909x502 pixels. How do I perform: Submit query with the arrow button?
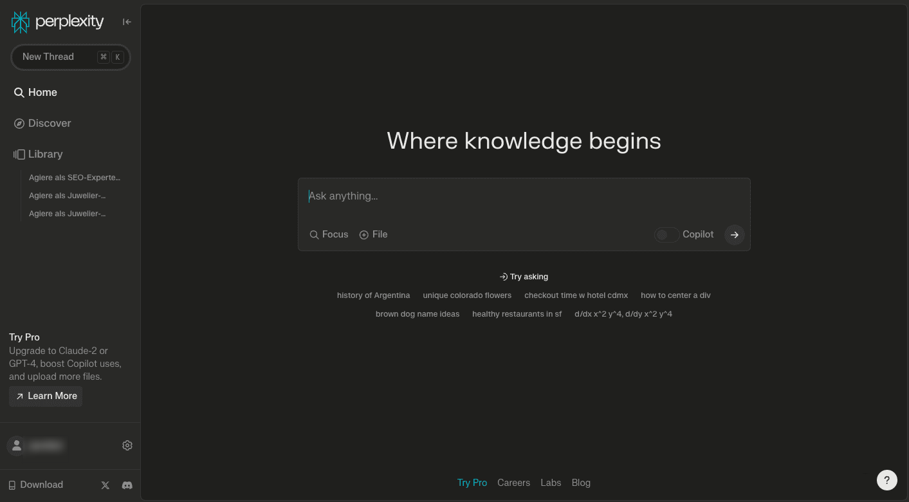coord(734,235)
